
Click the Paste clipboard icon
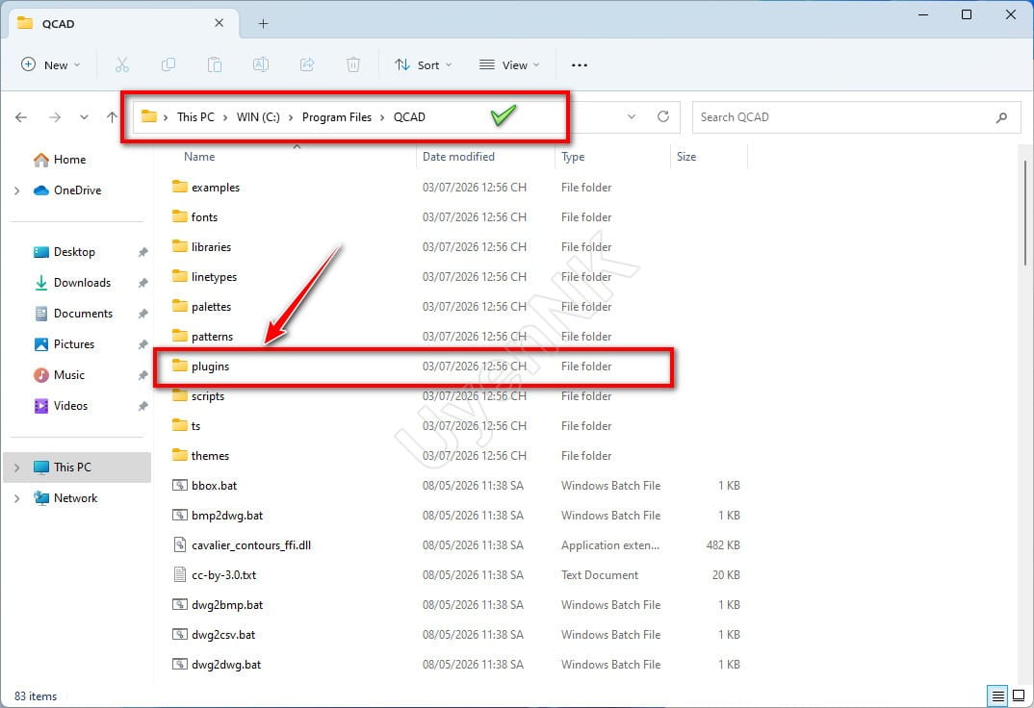(215, 64)
